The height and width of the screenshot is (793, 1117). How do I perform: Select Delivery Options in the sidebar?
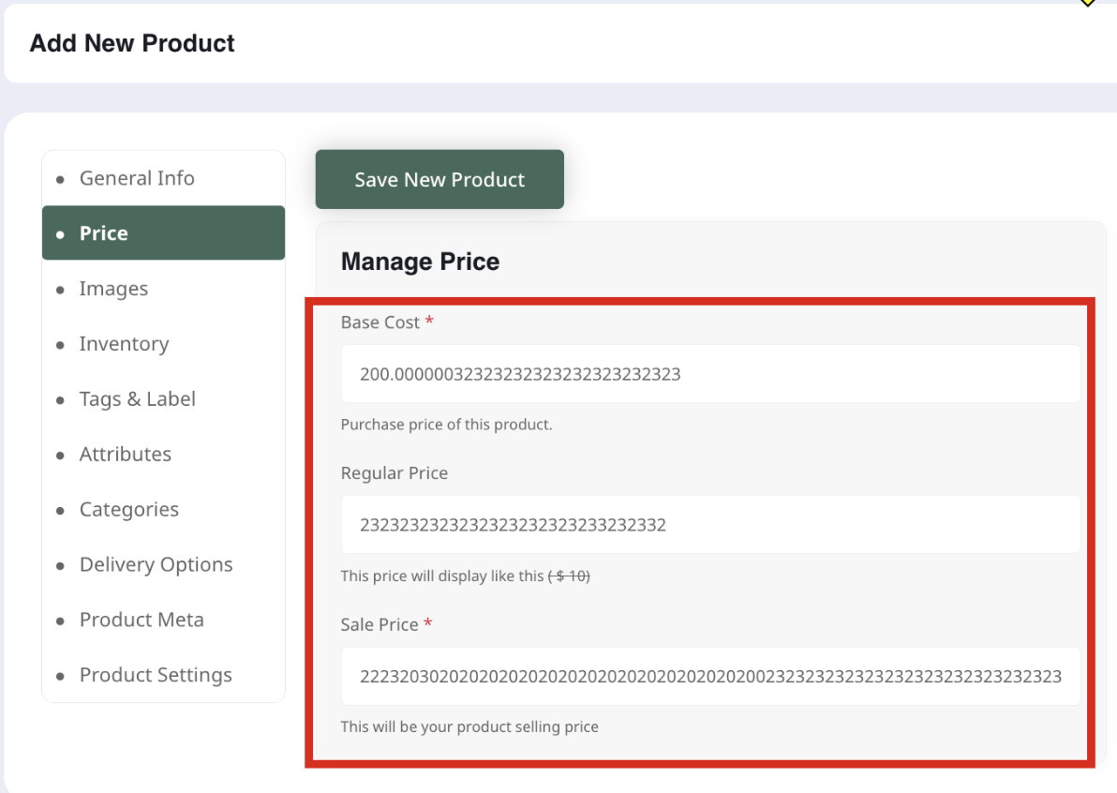pos(156,565)
